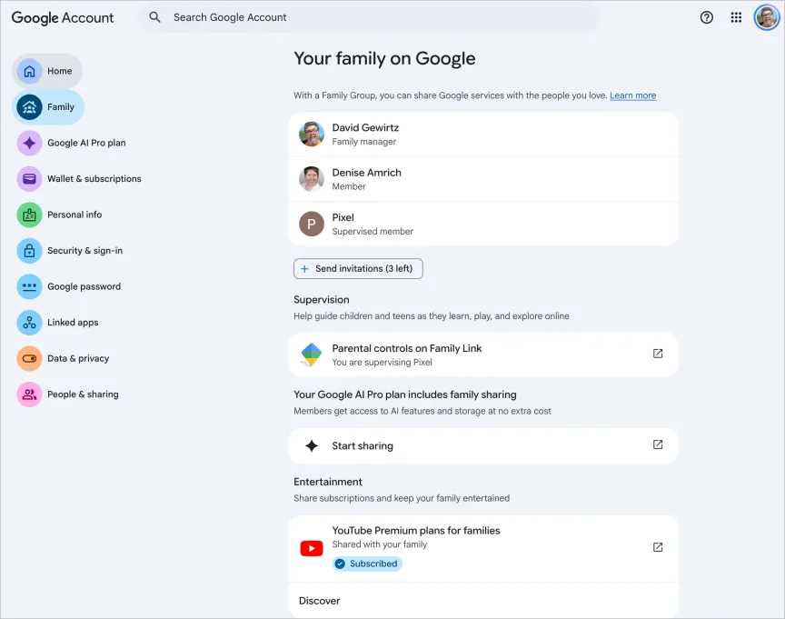The height and width of the screenshot is (619, 785).
Task: Click the Data & privacy toggle icon
Action: [30, 358]
